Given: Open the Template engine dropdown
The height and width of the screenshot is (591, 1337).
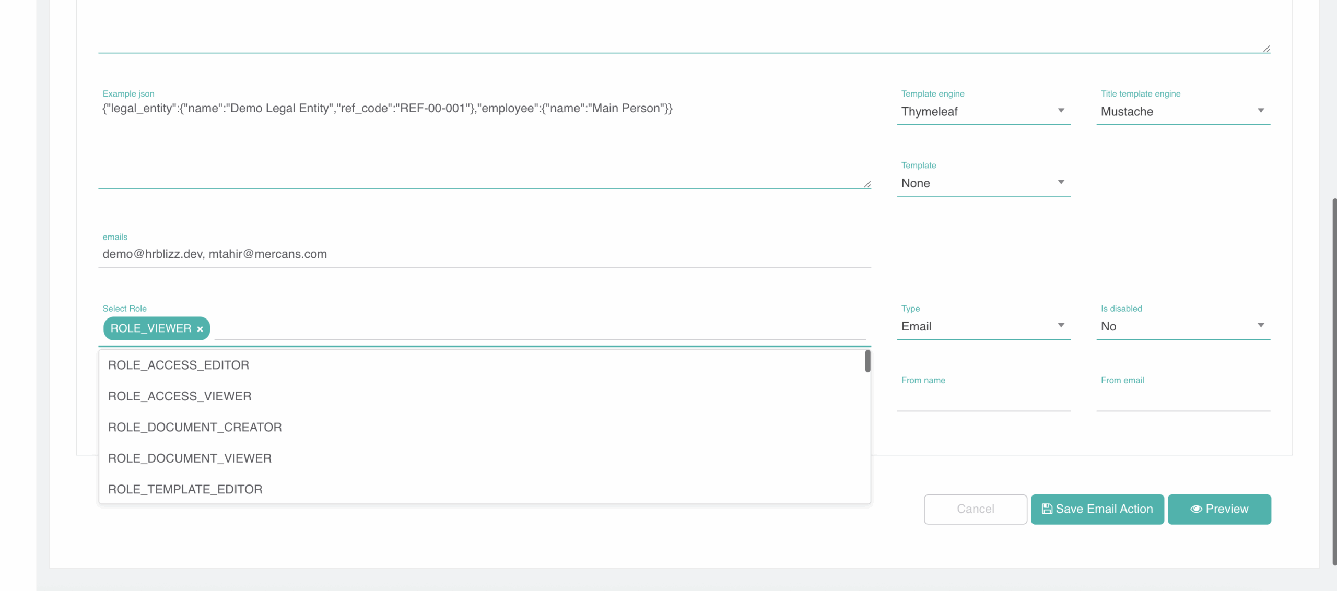Looking at the screenshot, I should (983, 111).
